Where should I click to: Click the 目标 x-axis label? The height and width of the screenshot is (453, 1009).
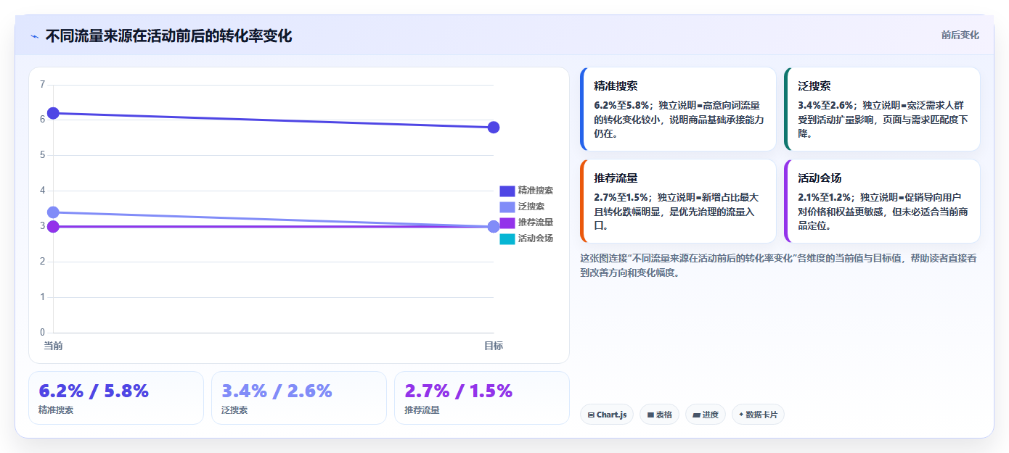[494, 346]
